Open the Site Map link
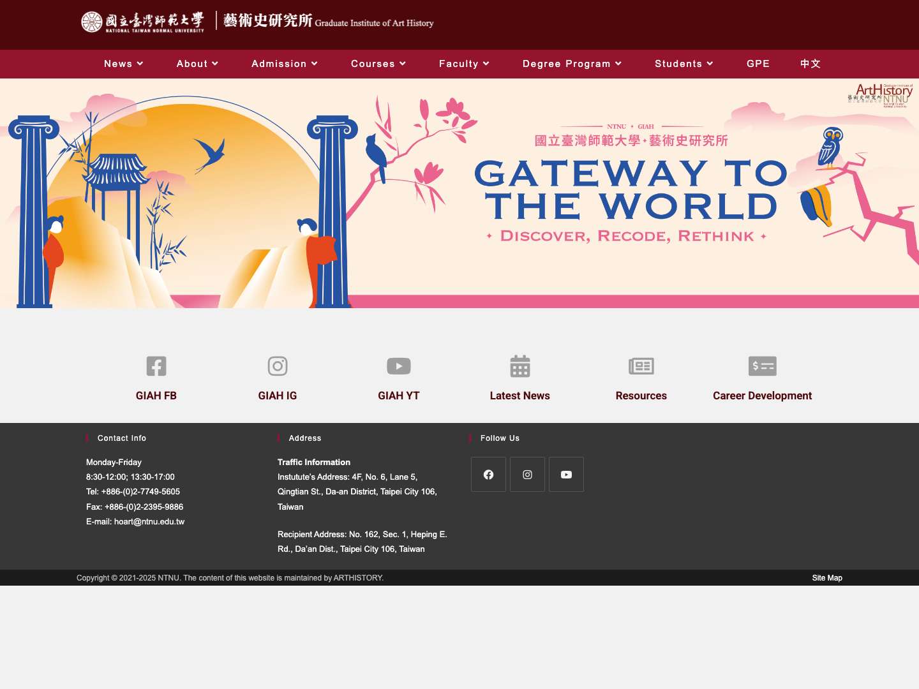 (x=827, y=578)
